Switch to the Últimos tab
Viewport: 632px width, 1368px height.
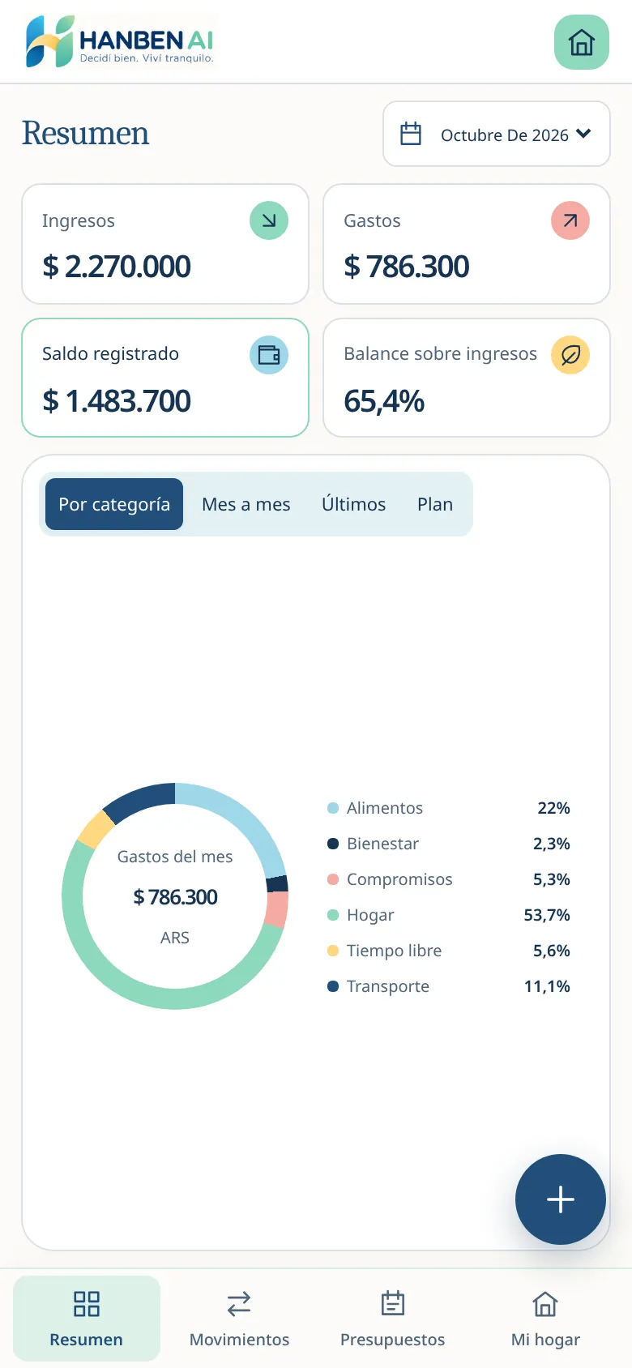[x=353, y=504]
